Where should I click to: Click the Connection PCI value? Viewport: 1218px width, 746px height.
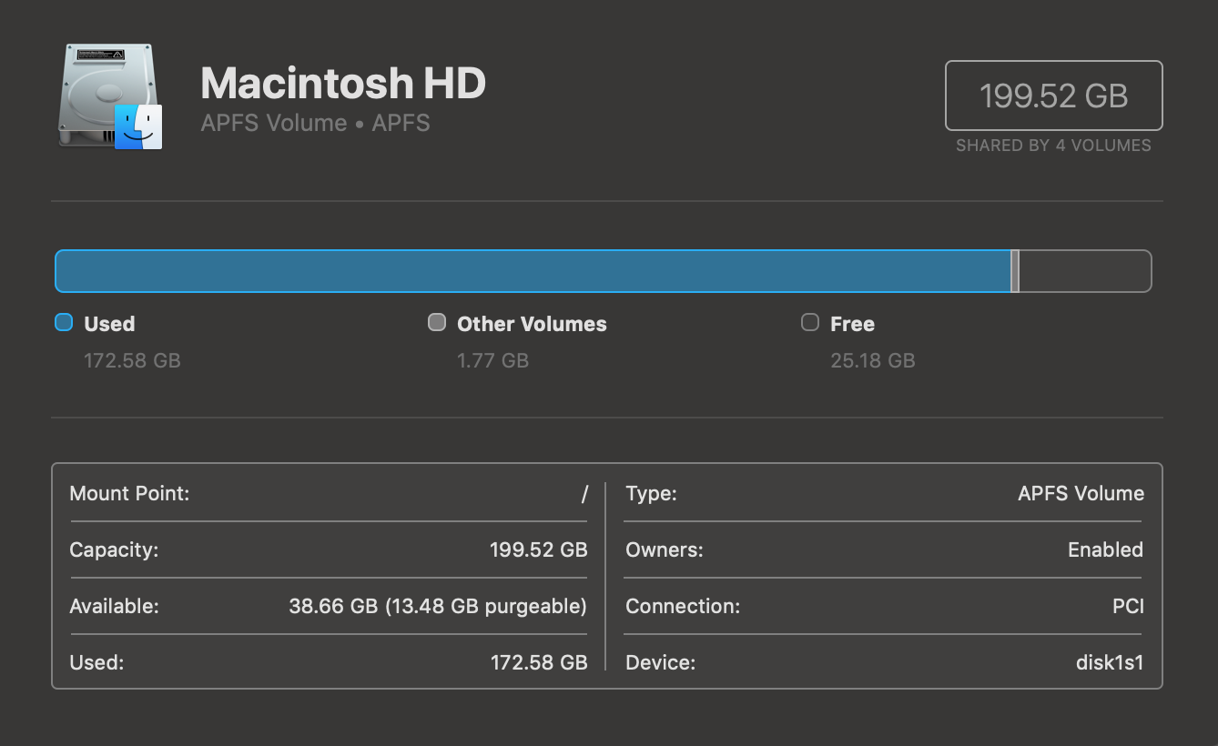[x=1128, y=606]
